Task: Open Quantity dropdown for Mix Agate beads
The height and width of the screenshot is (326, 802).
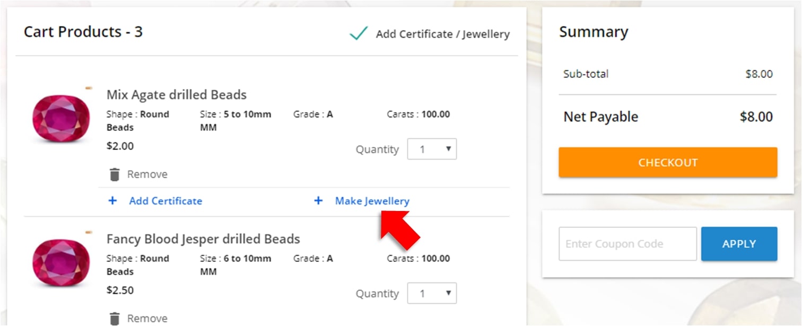Action: click(x=432, y=149)
